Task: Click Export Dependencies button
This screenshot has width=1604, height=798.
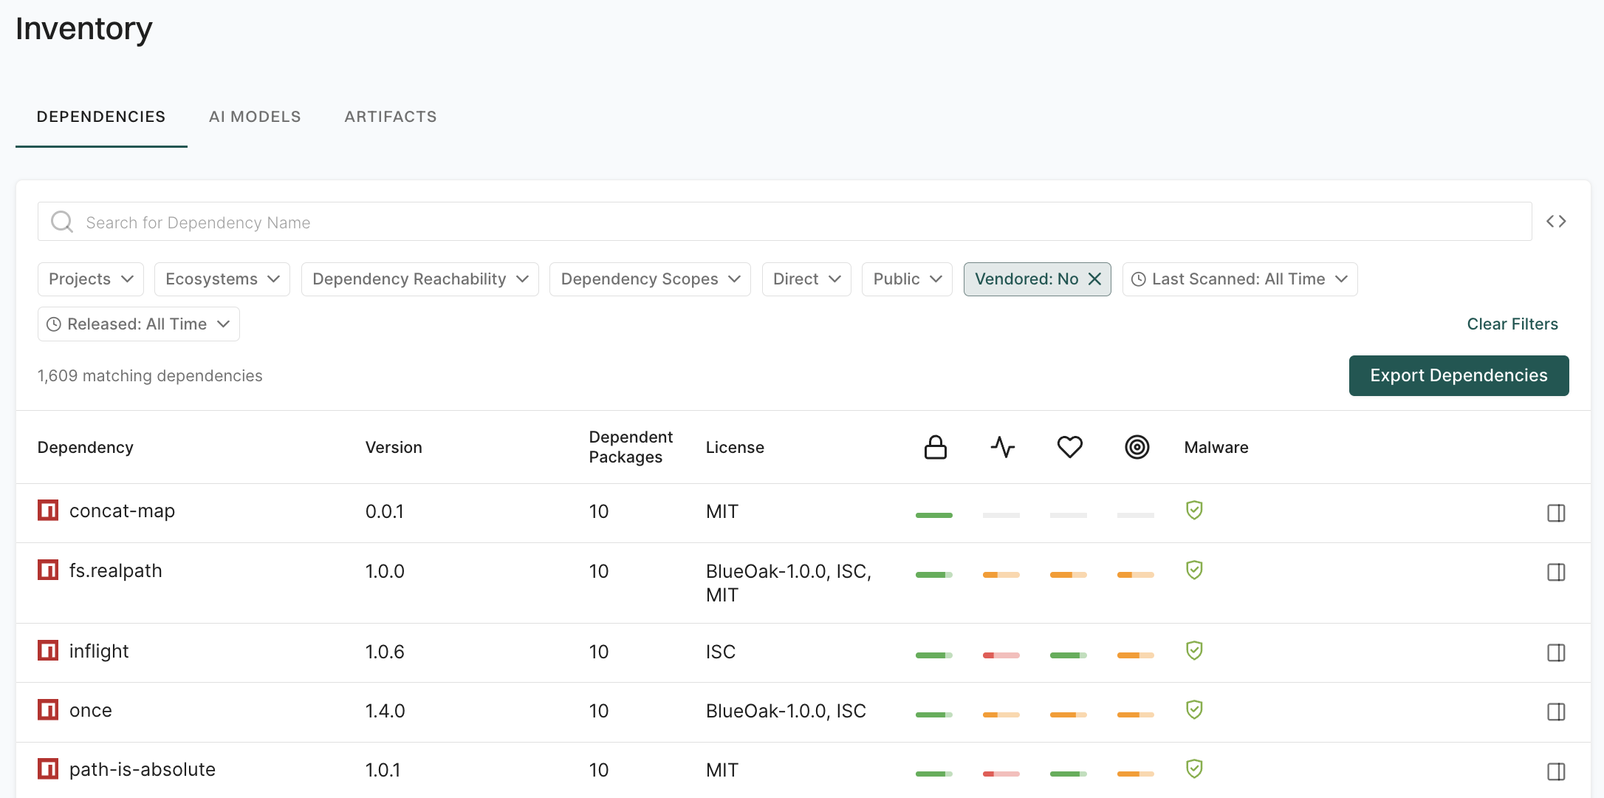Action: tap(1459, 375)
